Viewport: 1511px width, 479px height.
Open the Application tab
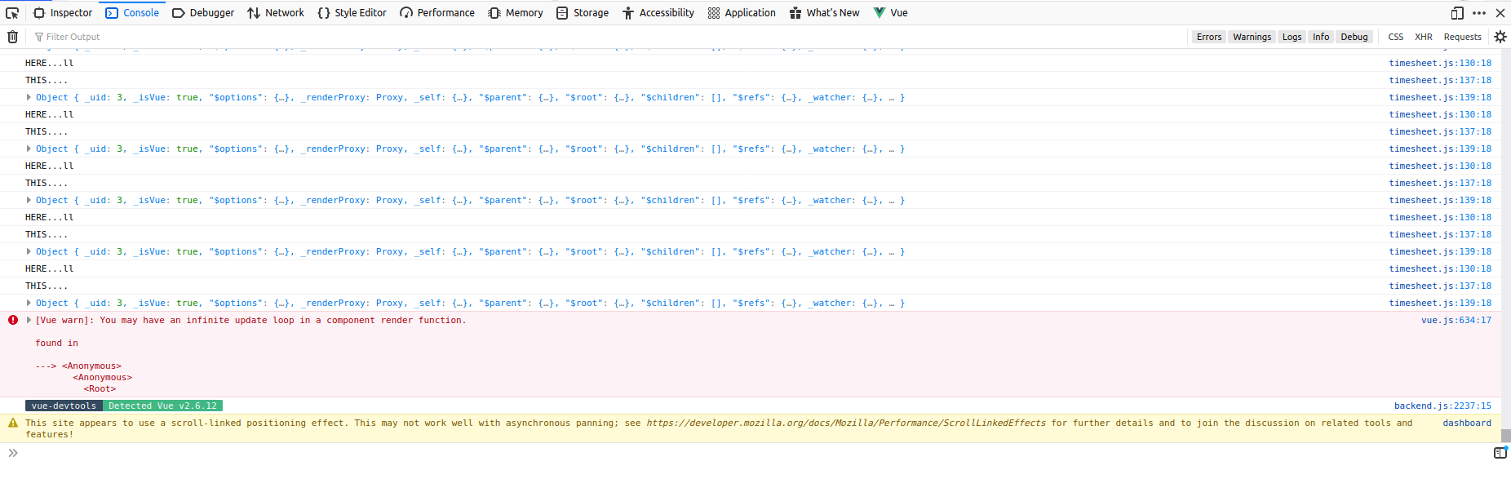[742, 13]
